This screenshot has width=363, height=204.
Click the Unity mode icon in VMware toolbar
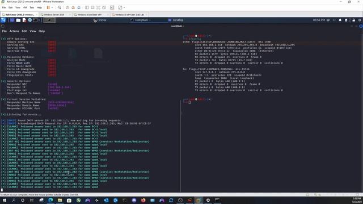click(x=104, y=7)
